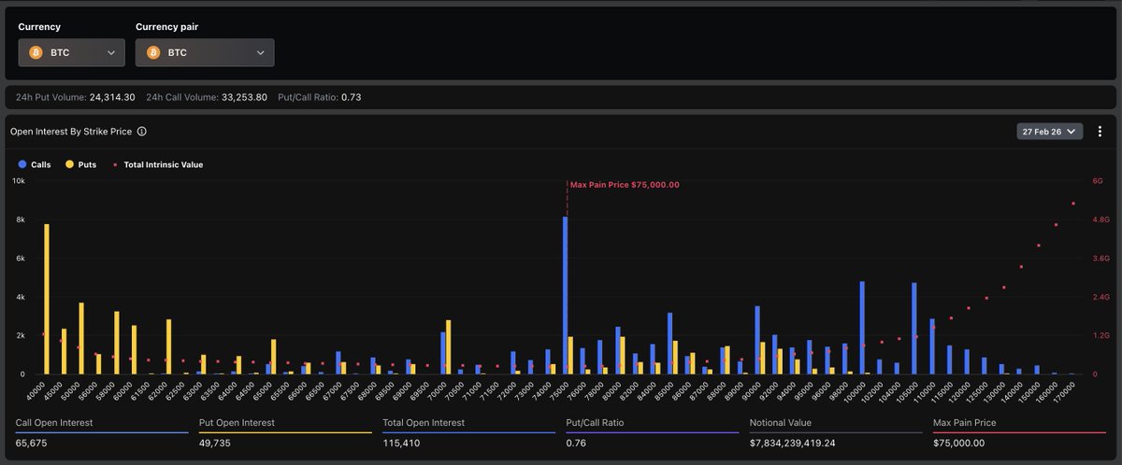Expand the Currency dropdown chevron

coord(111,52)
